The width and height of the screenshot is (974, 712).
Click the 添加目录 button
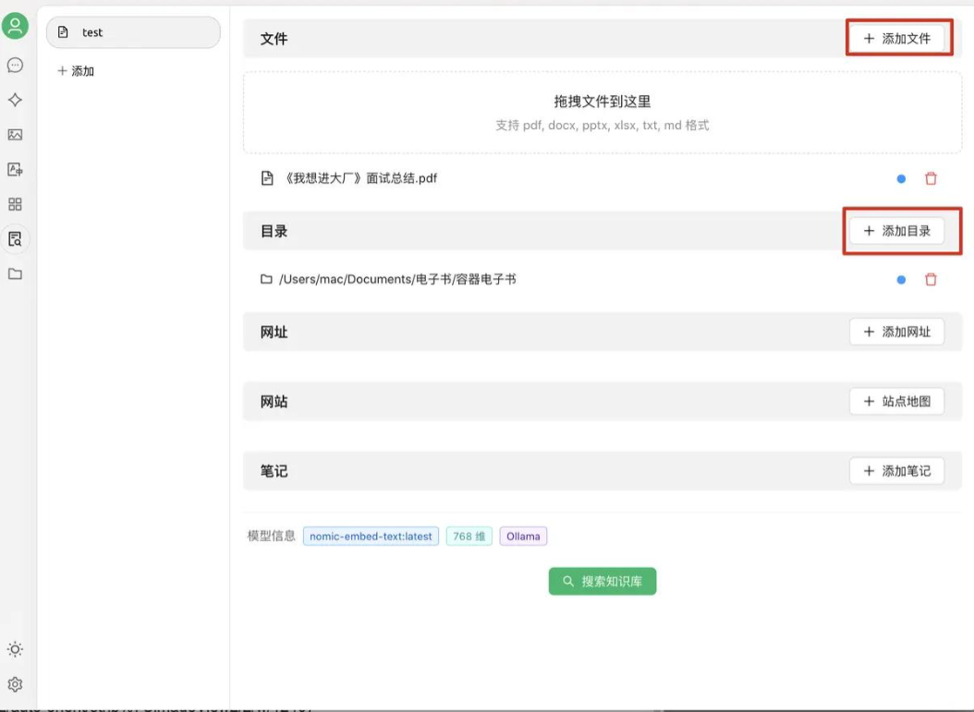[896, 231]
